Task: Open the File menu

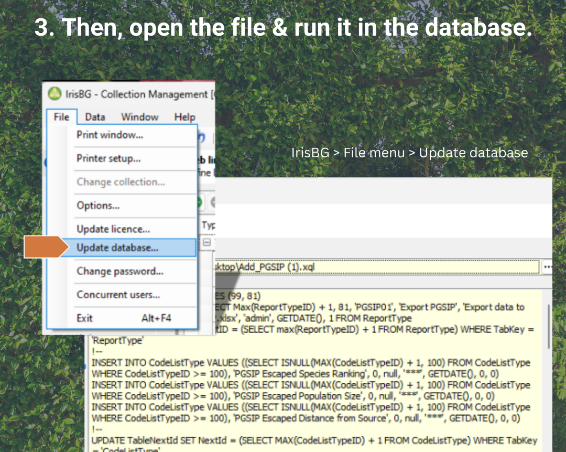Action: [x=61, y=117]
